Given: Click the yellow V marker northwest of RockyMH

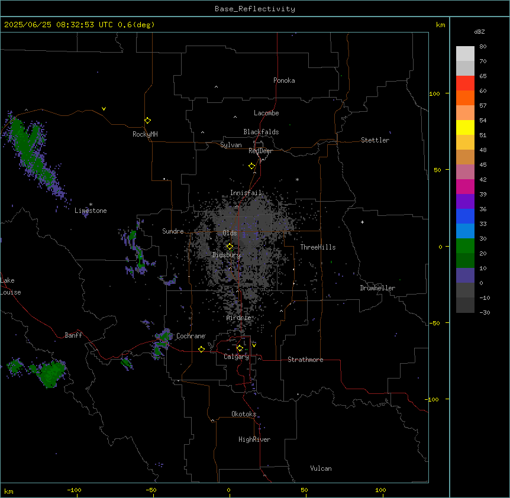Looking at the screenshot, I should point(104,109).
